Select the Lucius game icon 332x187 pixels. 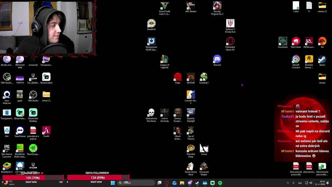pyautogui.click(x=204, y=150)
